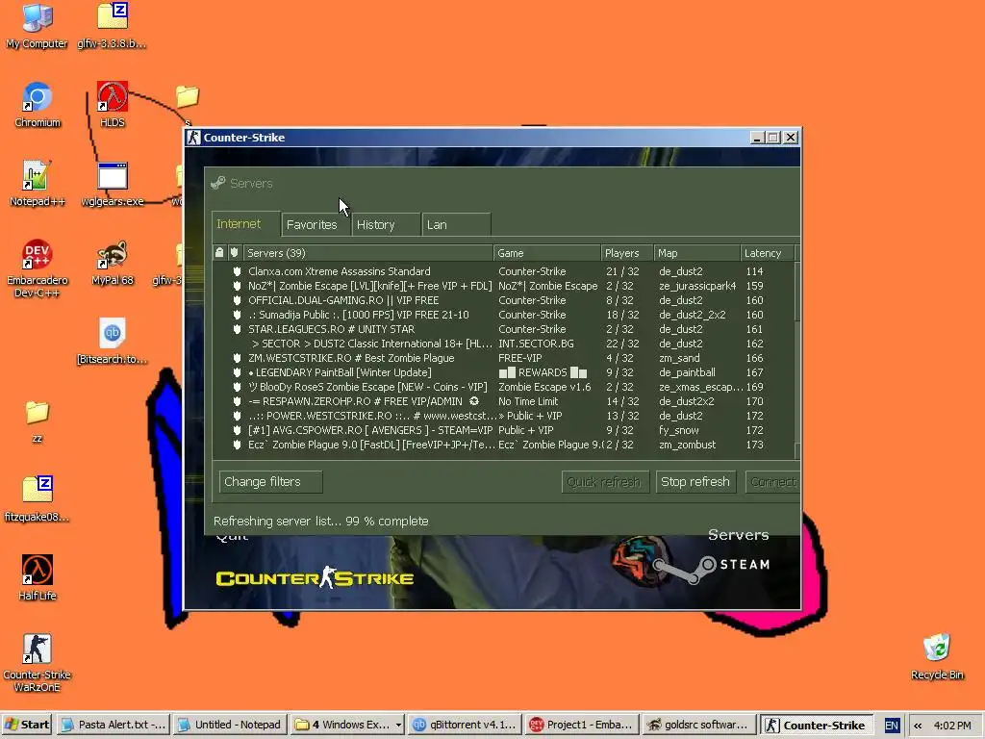This screenshot has width=985, height=739.
Task: Select the Clanxa.com Xtreme Assassins Standard server
Action: (504, 271)
